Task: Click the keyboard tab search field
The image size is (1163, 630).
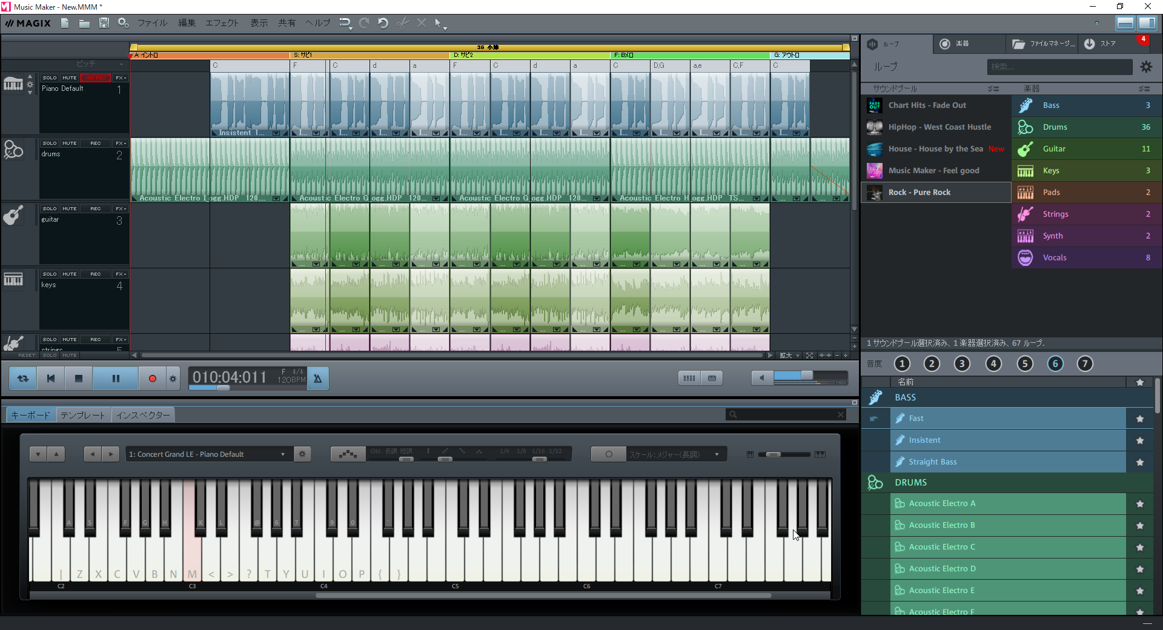Action: [x=786, y=414]
